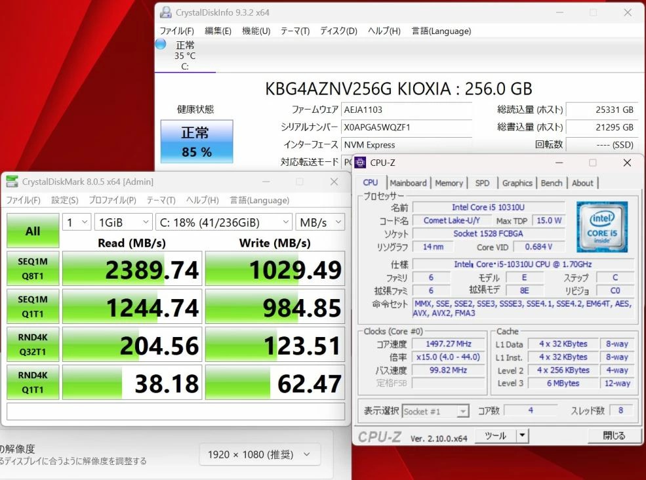Click the 123.51 random write result
646x480 pixels.
[x=275, y=344]
